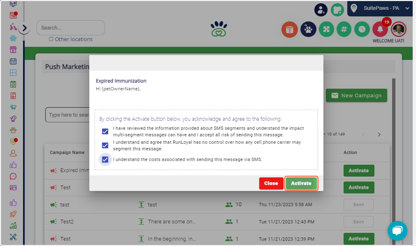The image size is (416, 246).
Task: Click Activate in the dialog
Action: [301, 183]
